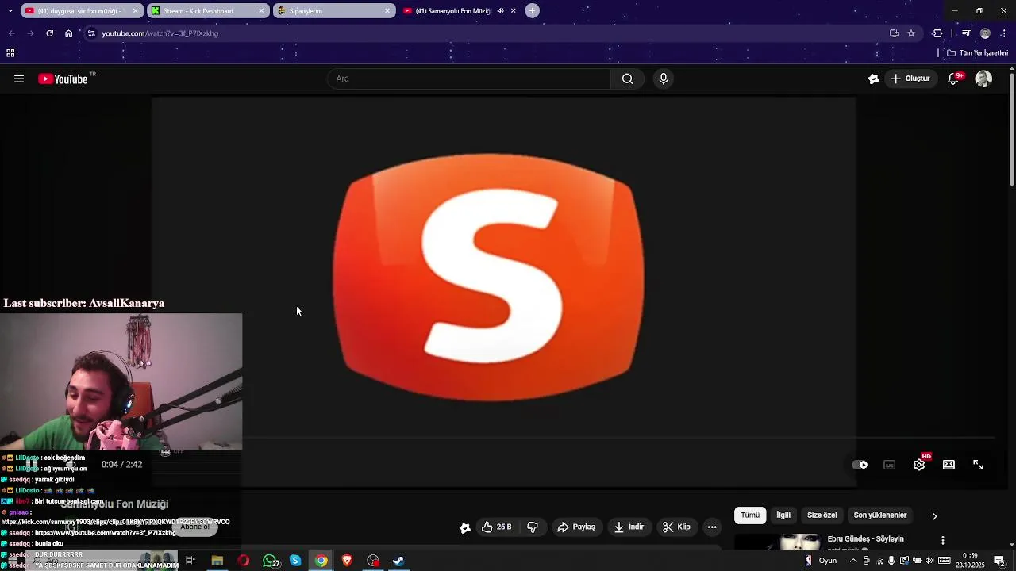Open File Explorer from taskbar
1016x571 pixels.
217,561
